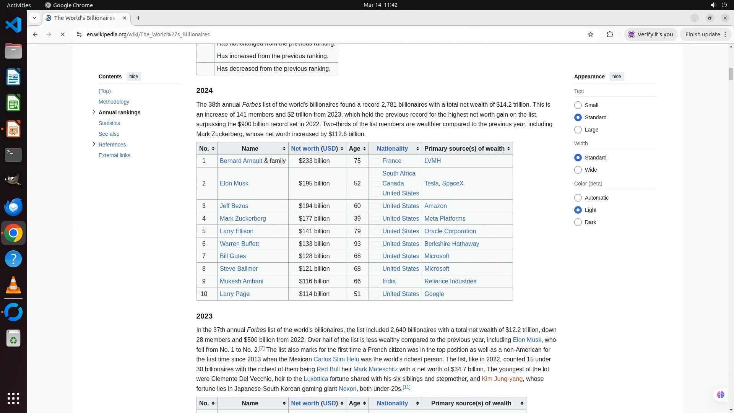Launch VLC media player from the dock
Viewport: 734px width, 413px height.
13,285
